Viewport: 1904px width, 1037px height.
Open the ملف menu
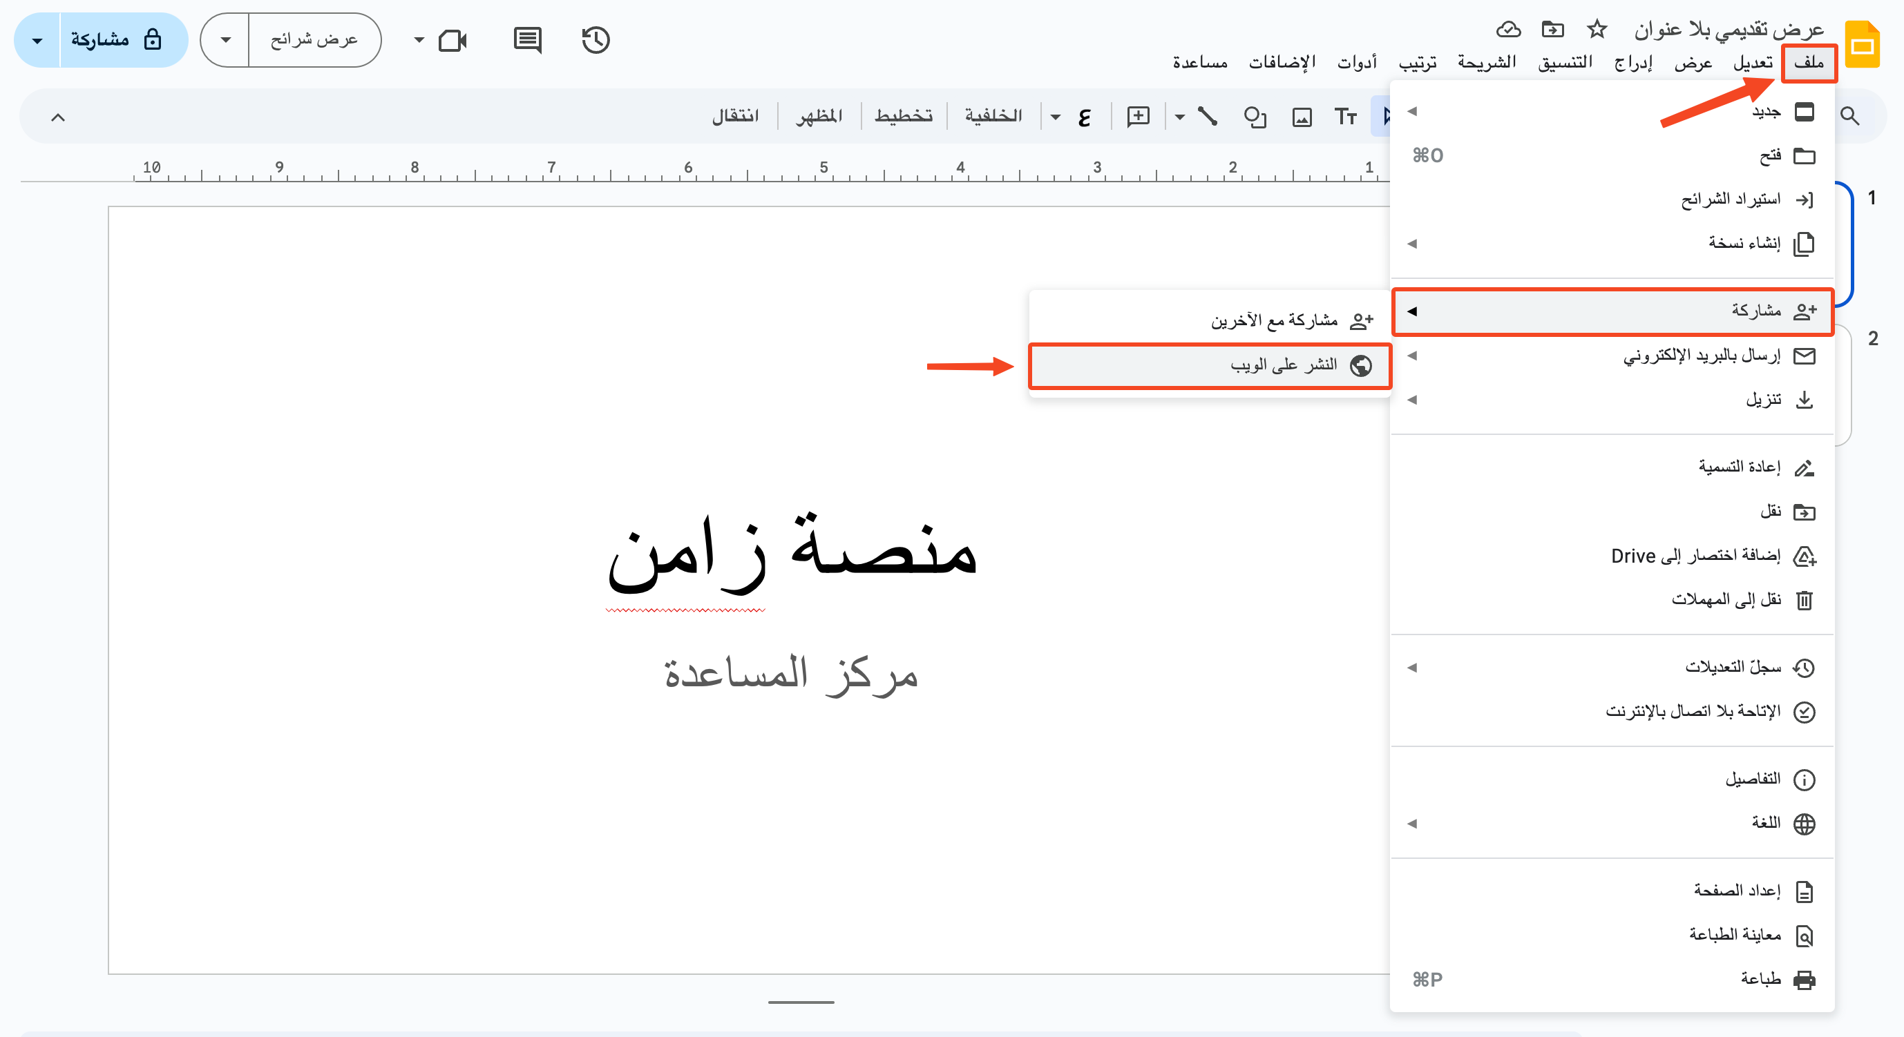pos(1809,62)
